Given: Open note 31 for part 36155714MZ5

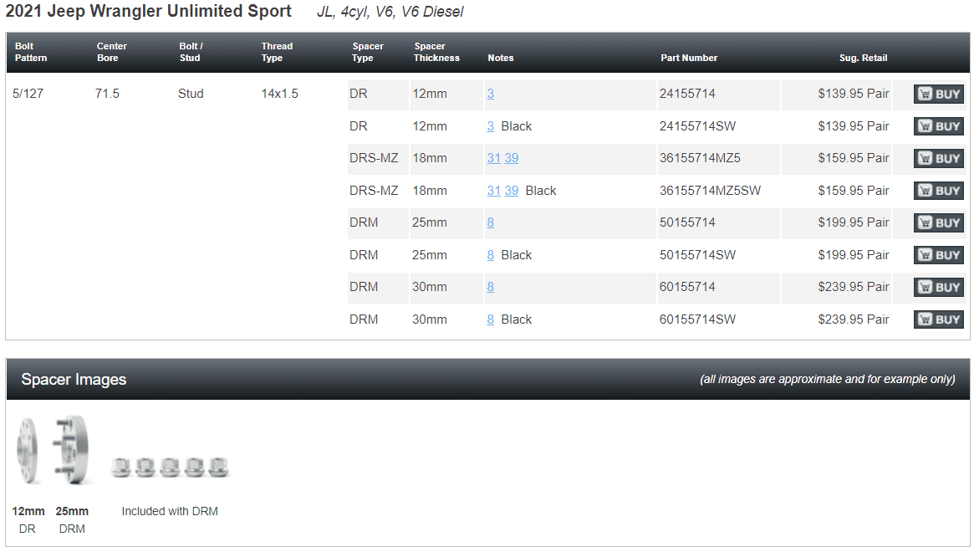Looking at the screenshot, I should (x=493, y=159).
